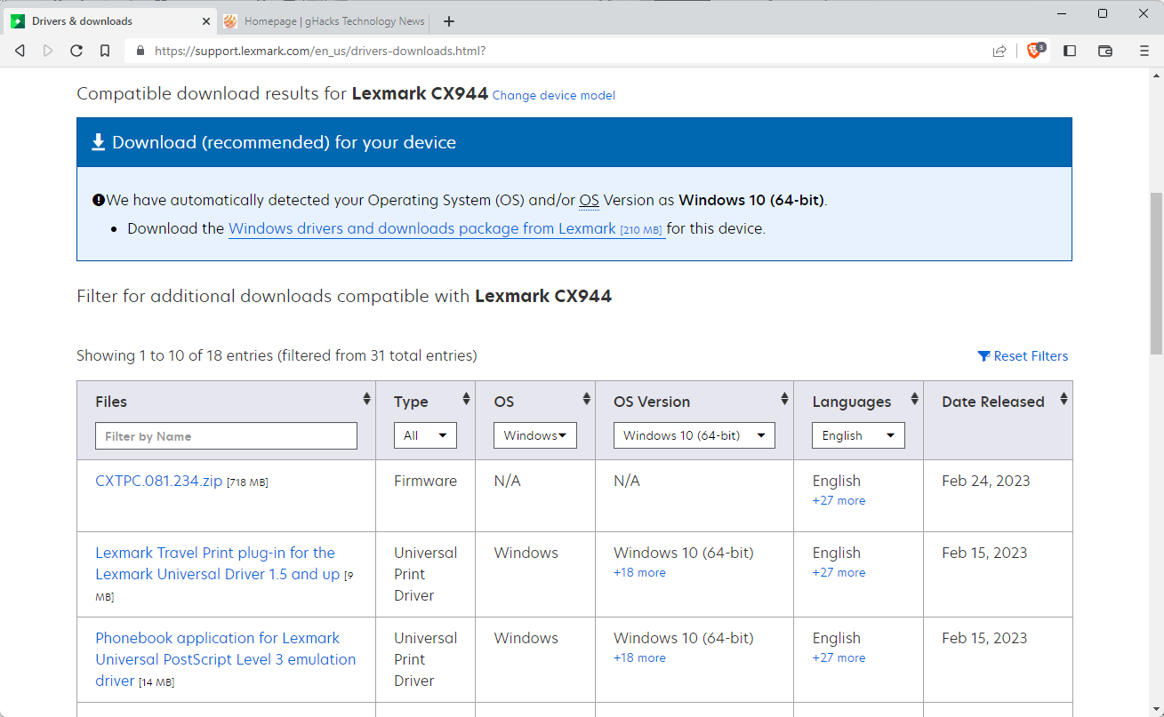Open the Languages filter dropdown
This screenshot has width=1164, height=717.
(857, 435)
